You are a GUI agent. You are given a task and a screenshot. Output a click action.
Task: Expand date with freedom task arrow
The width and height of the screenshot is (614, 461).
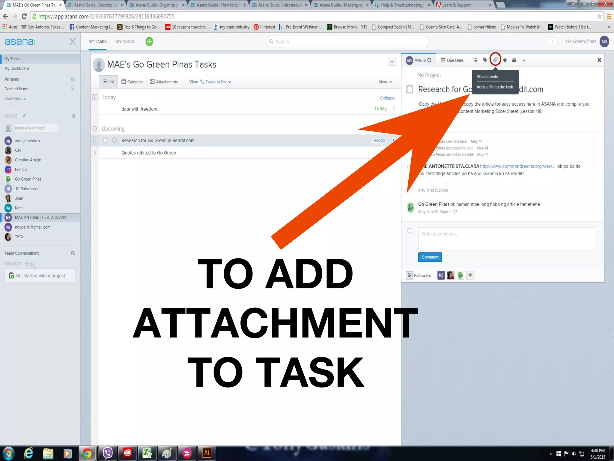click(x=394, y=109)
